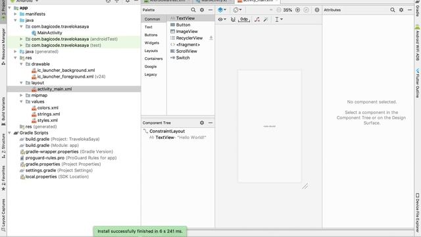
Task: Open Palette settings gear
Action: (x=202, y=10)
